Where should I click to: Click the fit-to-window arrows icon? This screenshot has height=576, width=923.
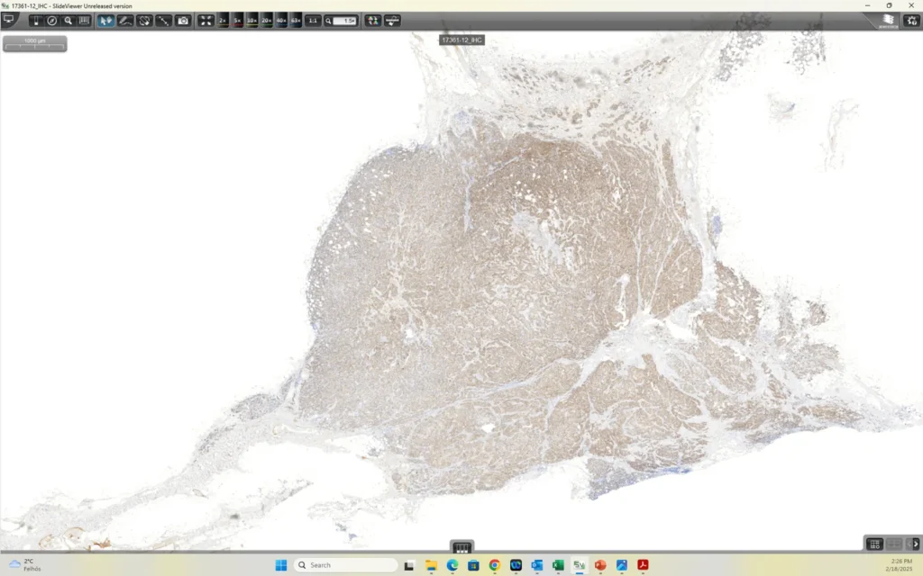[x=206, y=21]
